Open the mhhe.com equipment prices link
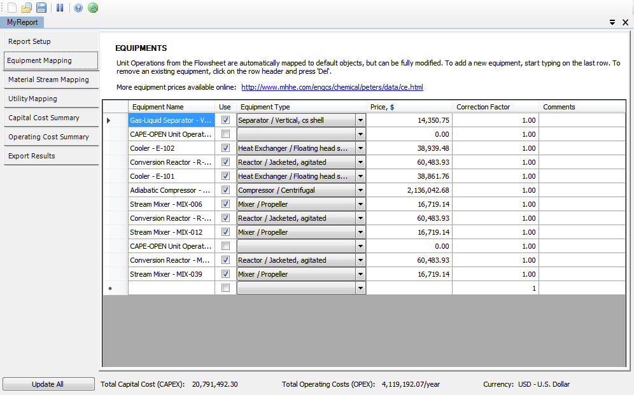The image size is (634, 395). [x=332, y=87]
